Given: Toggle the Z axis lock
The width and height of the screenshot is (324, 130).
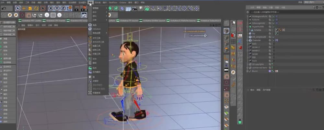Looking at the screenshot, I should pos(63,8).
